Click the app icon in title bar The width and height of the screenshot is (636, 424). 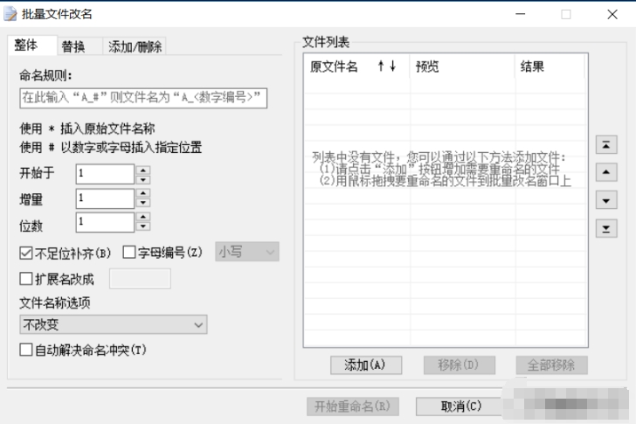click(x=10, y=14)
